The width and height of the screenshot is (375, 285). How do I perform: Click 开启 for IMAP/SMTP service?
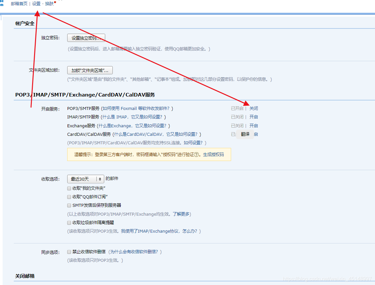click(x=253, y=117)
